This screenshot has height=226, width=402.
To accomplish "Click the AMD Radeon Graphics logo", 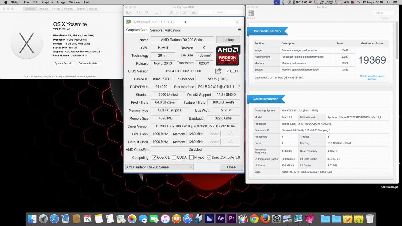I will pyautogui.click(x=228, y=55).
